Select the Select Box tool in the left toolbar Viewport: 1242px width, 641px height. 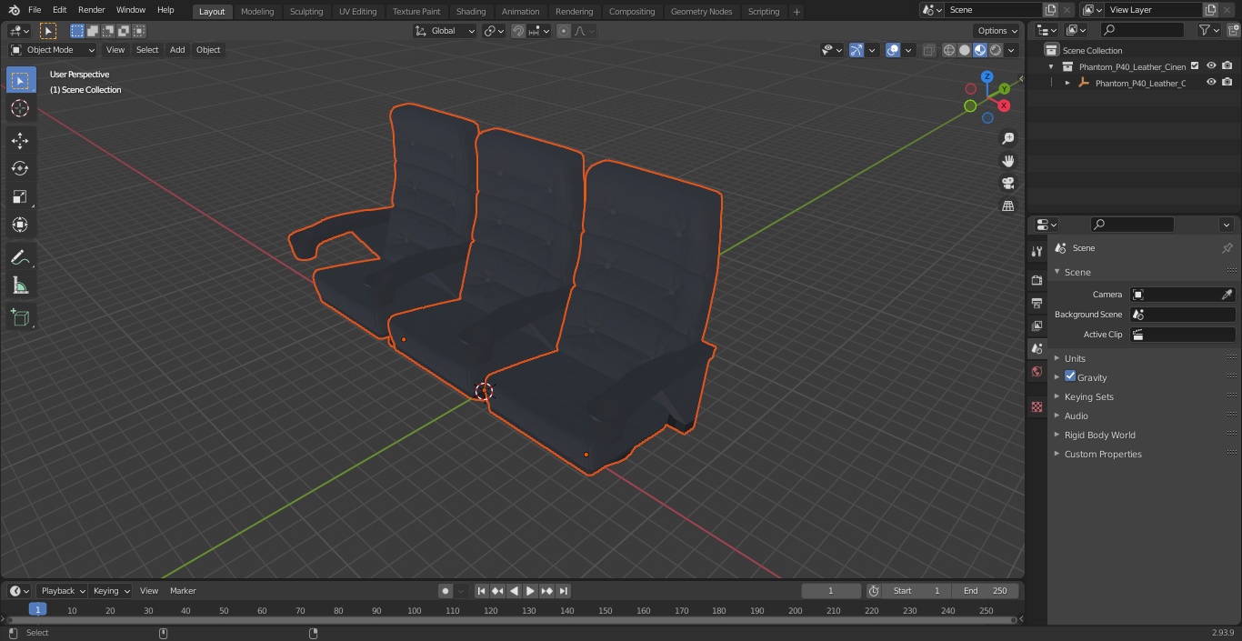click(x=20, y=80)
